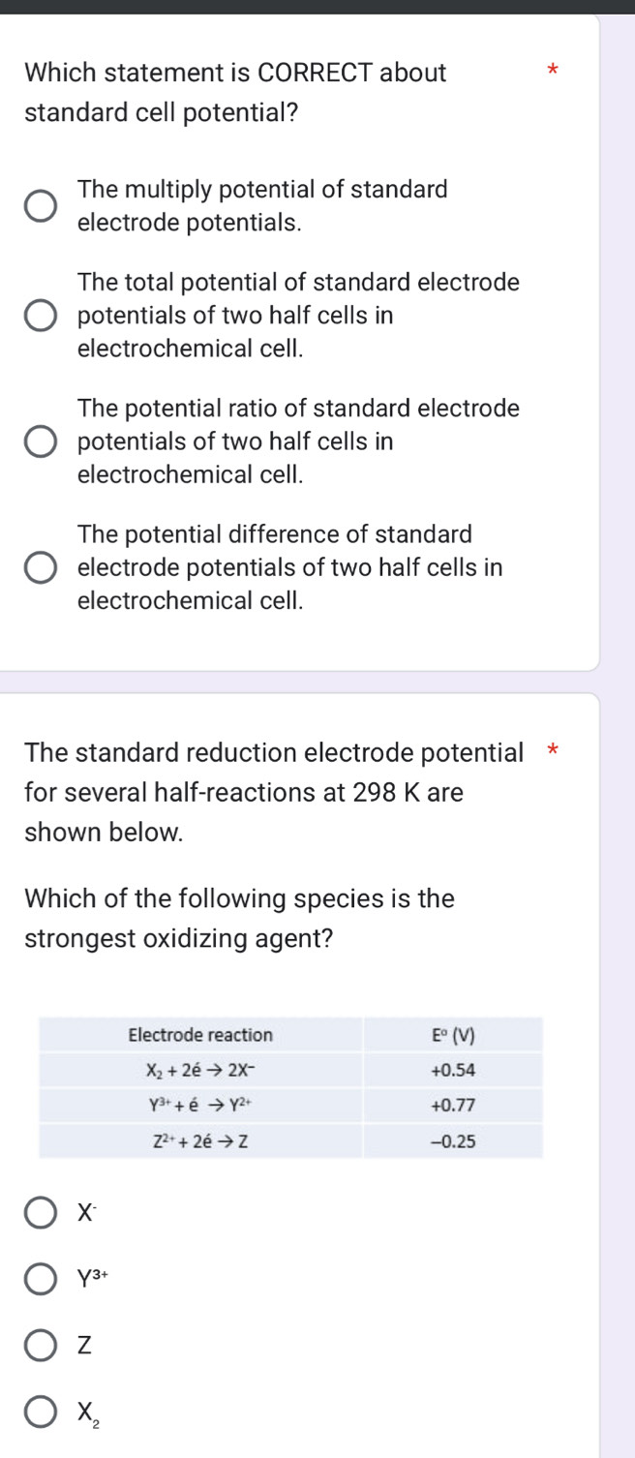Click the Y³⁺ + e → Y²⁺ reaction cell
This screenshot has width=635, height=1458.
200,1105
